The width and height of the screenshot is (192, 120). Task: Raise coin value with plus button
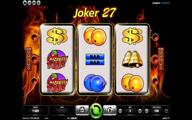166,111
